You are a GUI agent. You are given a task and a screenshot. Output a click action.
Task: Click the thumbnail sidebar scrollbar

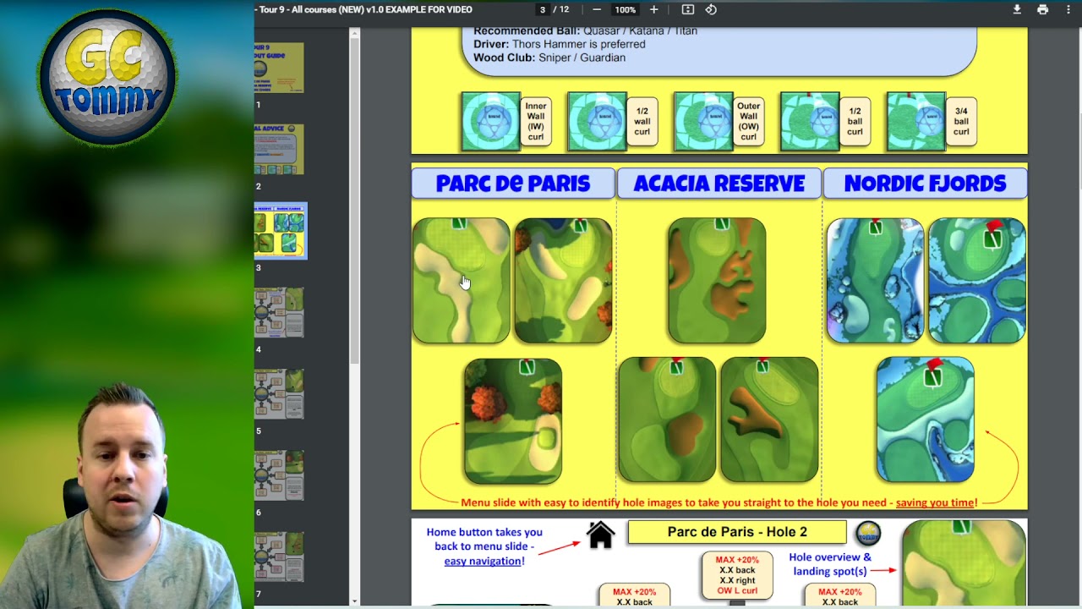(354, 195)
